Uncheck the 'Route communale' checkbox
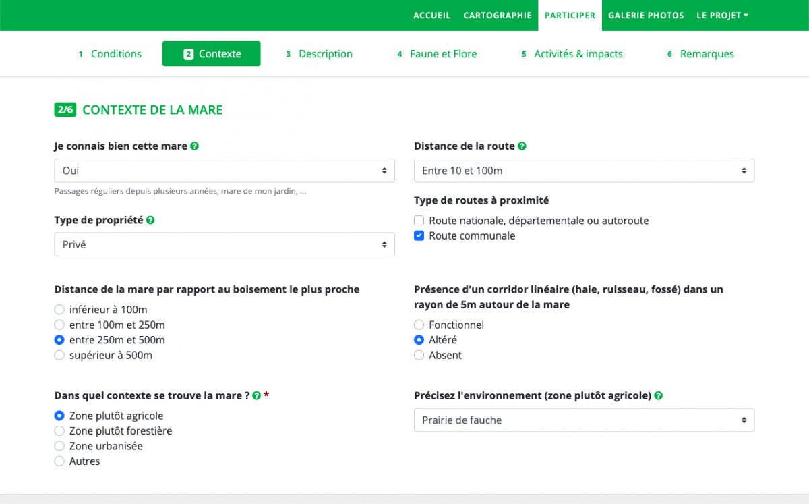This screenshot has width=809, height=504. pyautogui.click(x=419, y=236)
